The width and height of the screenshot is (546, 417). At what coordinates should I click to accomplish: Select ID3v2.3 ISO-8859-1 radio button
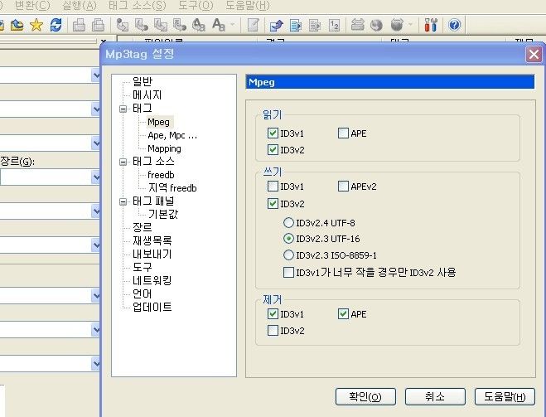click(288, 255)
